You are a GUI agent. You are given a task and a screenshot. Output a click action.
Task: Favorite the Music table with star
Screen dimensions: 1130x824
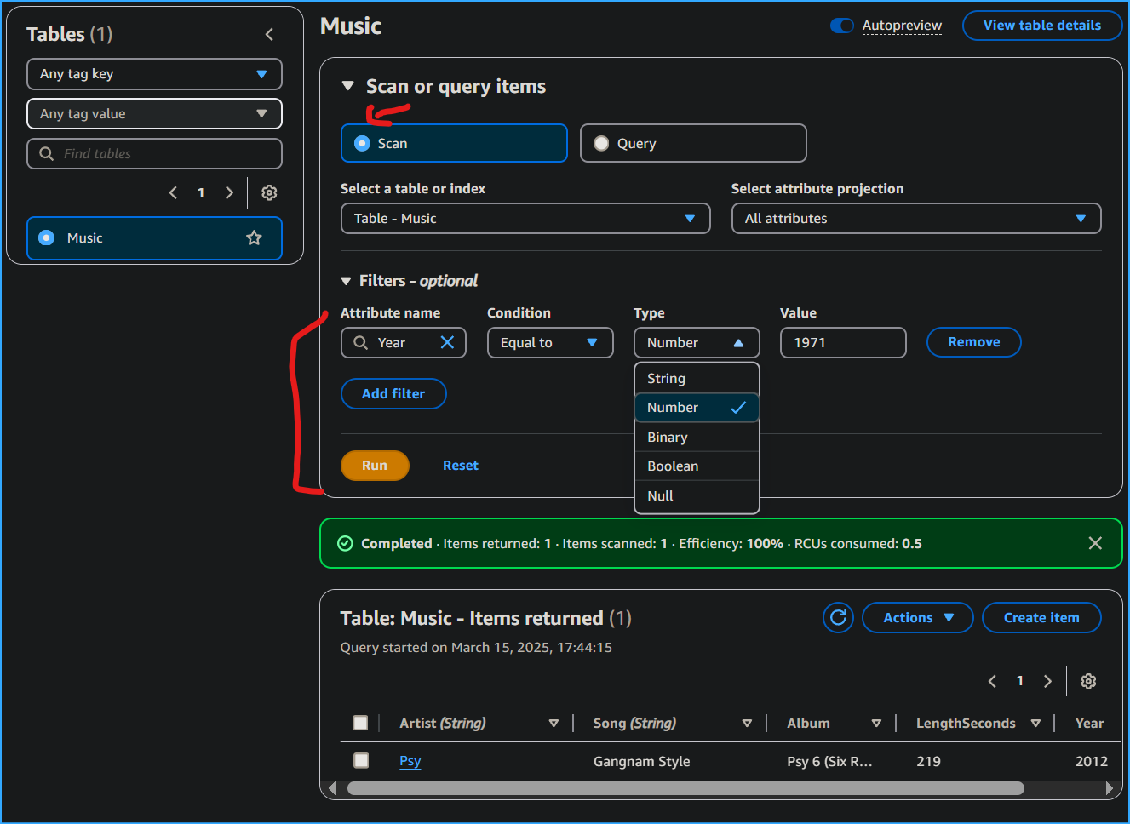pyautogui.click(x=254, y=238)
